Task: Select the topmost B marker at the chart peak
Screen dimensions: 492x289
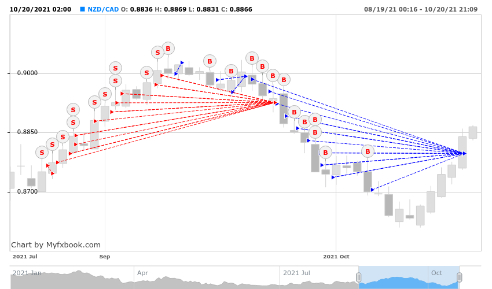Action: point(168,49)
